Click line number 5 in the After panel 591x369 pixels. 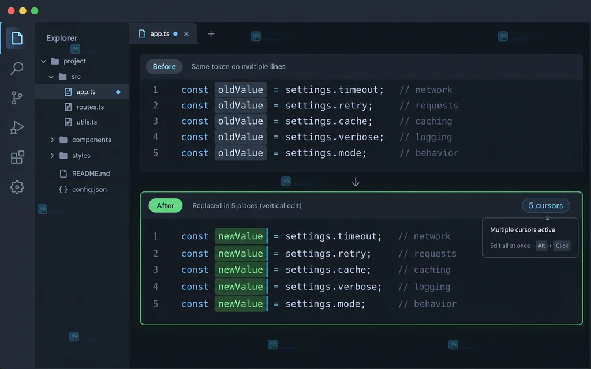point(155,304)
